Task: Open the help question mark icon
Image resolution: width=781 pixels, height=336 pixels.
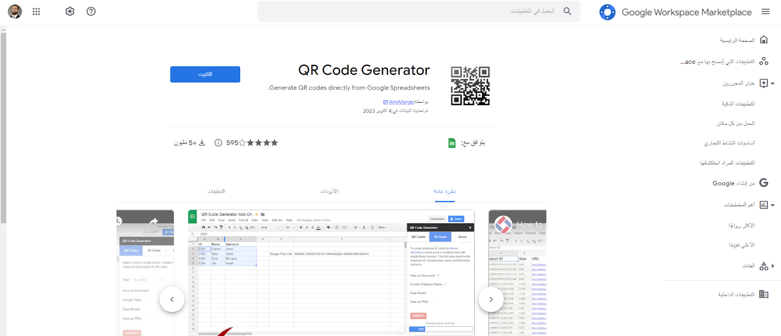Action: coord(91,11)
